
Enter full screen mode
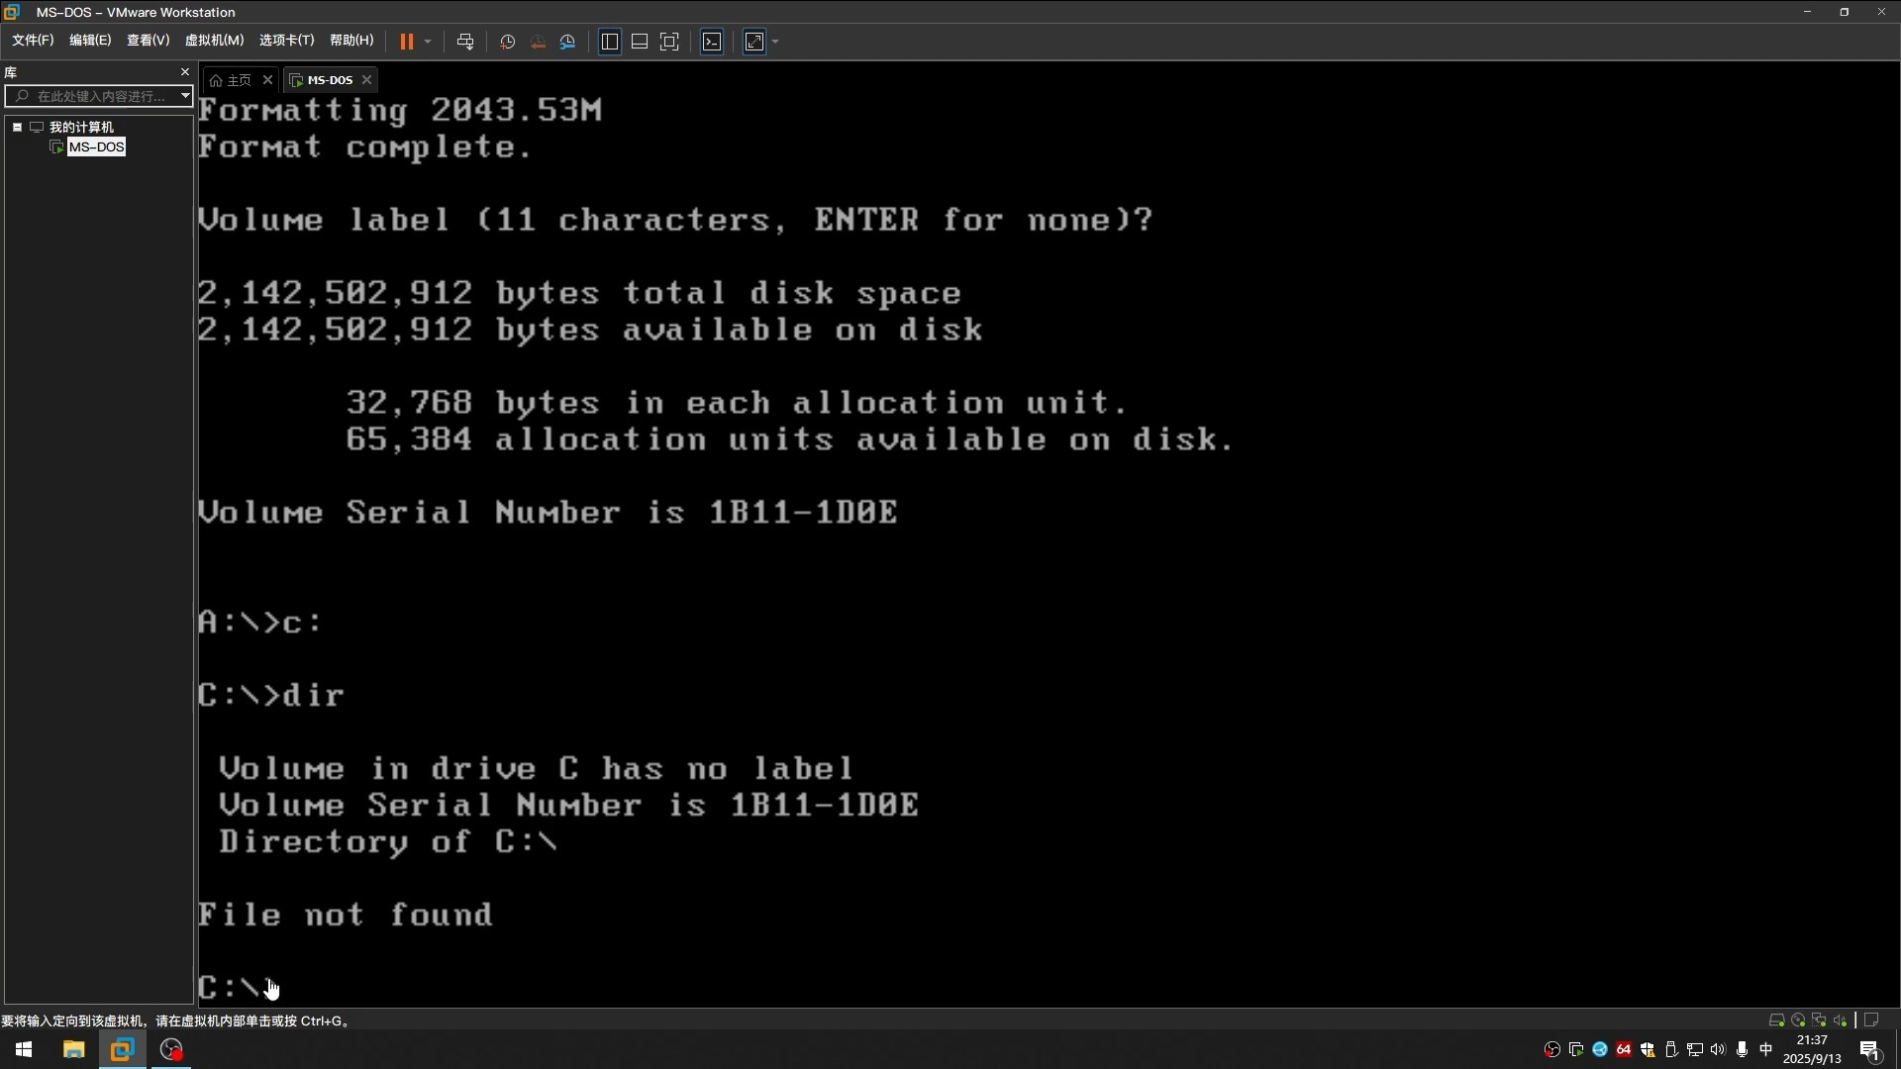click(x=670, y=41)
